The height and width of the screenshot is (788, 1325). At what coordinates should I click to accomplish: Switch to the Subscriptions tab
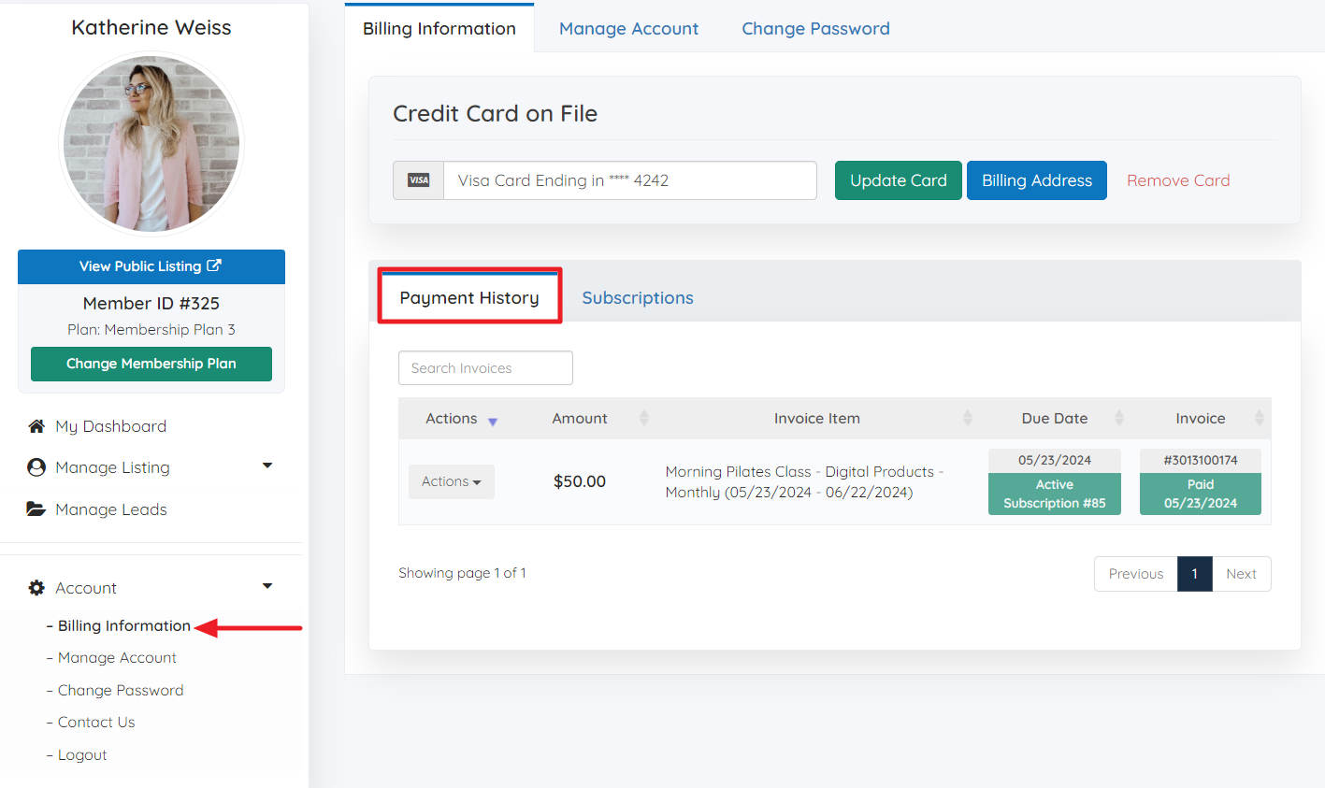pos(638,297)
